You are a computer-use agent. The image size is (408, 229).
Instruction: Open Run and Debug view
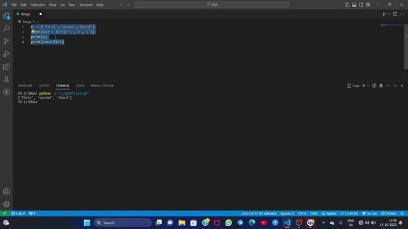pyautogui.click(x=6, y=53)
